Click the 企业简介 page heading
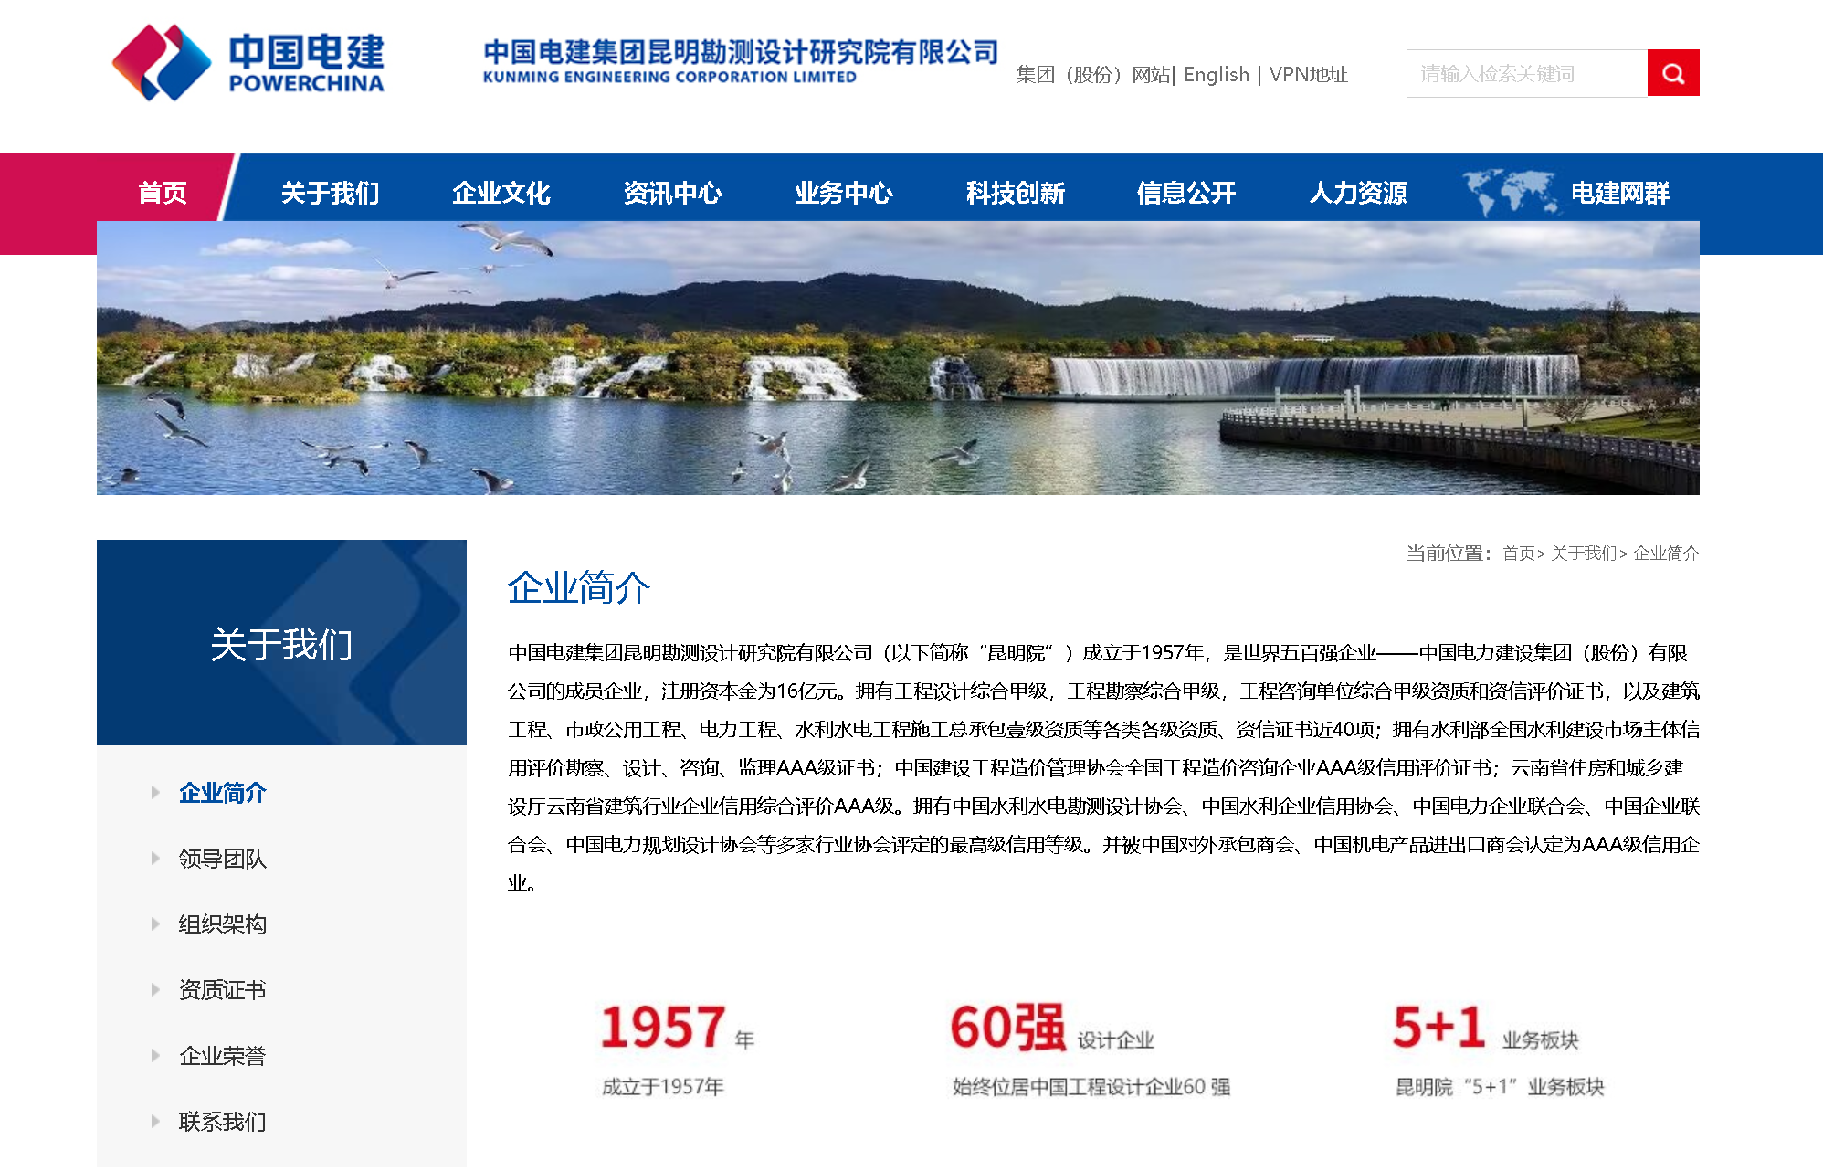 coord(579,587)
